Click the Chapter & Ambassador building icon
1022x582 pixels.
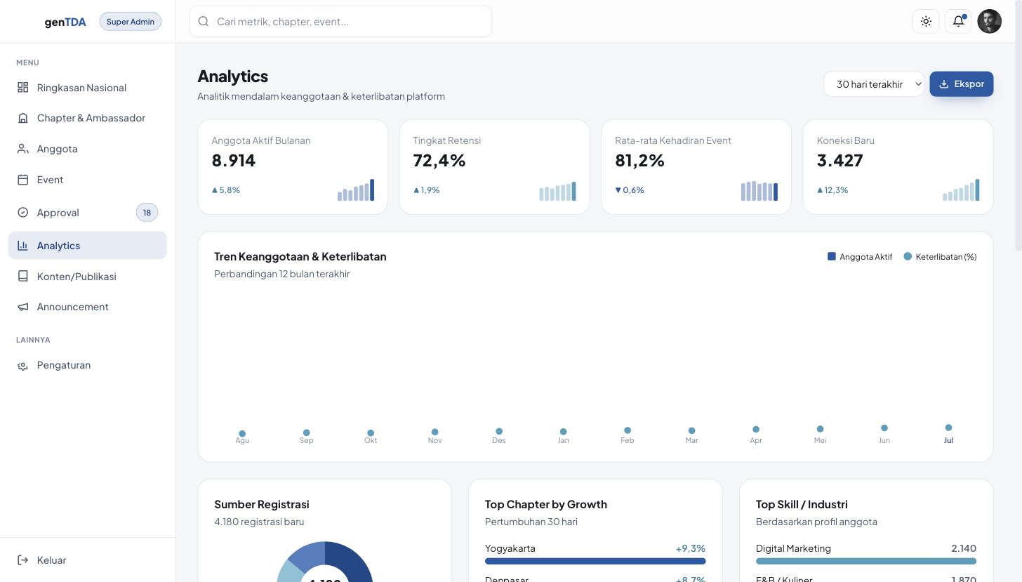(x=23, y=118)
